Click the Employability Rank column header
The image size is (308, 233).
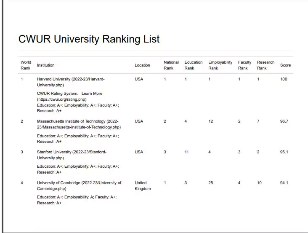point(220,65)
